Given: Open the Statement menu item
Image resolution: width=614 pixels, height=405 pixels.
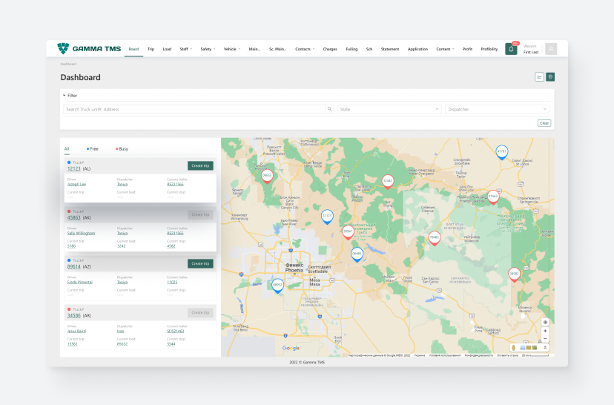Looking at the screenshot, I should click(389, 49).
